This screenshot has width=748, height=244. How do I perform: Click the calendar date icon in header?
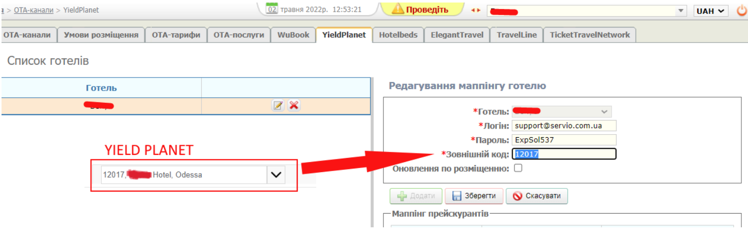point(272,9)
